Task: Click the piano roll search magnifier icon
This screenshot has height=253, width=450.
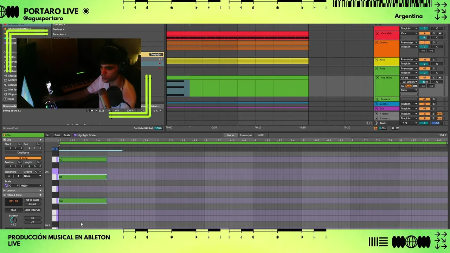Action: click(47, 135)
